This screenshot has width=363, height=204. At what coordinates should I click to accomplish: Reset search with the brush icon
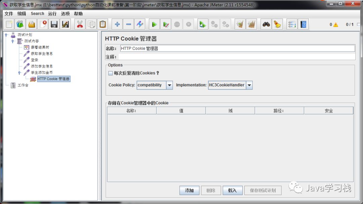[x=277, y=24]
